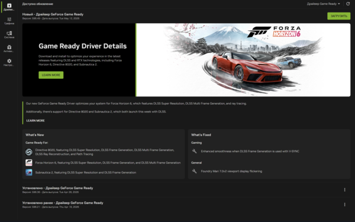Click the refresh icon at top right
This screenshot has width=355, height=222.
348,4
